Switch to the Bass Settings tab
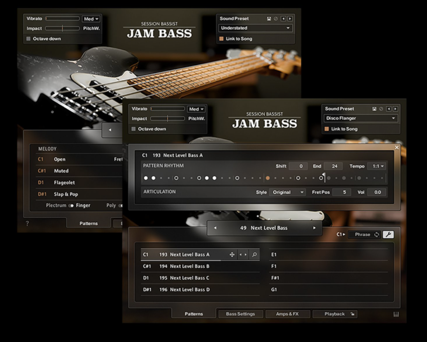The image size is (427, 342). 240,314
